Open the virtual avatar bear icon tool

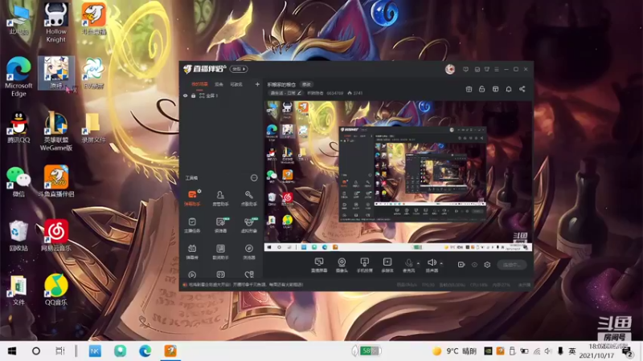coord(248,225)
